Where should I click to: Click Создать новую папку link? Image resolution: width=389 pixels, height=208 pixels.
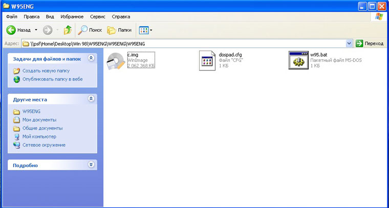pos(46,71)
